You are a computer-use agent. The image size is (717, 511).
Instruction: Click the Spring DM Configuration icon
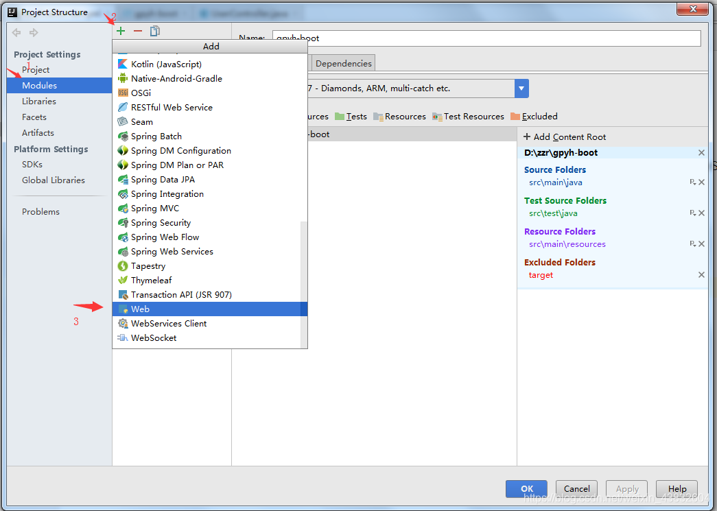(123, 150)
